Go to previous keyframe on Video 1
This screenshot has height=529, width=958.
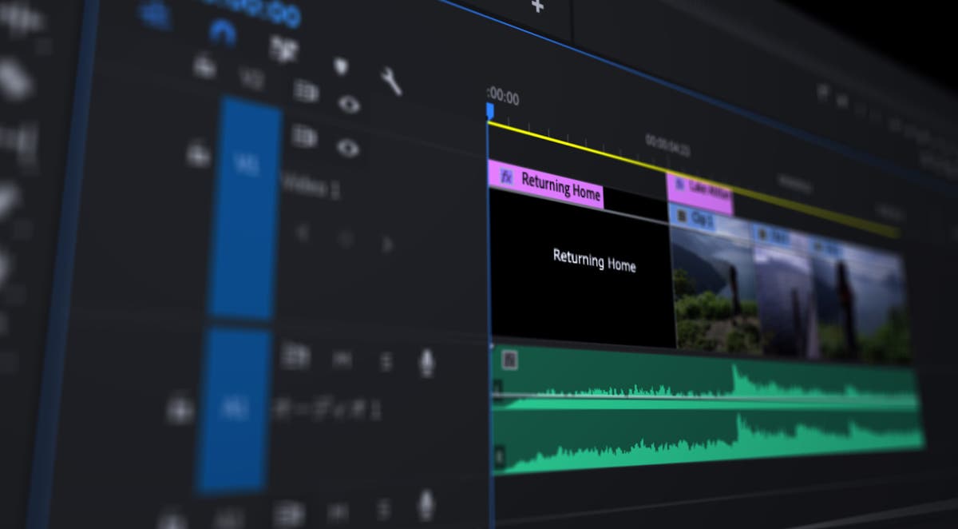(x=303, y=233)
